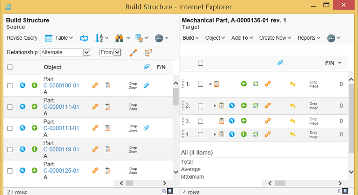Open the Create New menu
The height and width of the screenshot is (195, 358).
pos(275,38)
